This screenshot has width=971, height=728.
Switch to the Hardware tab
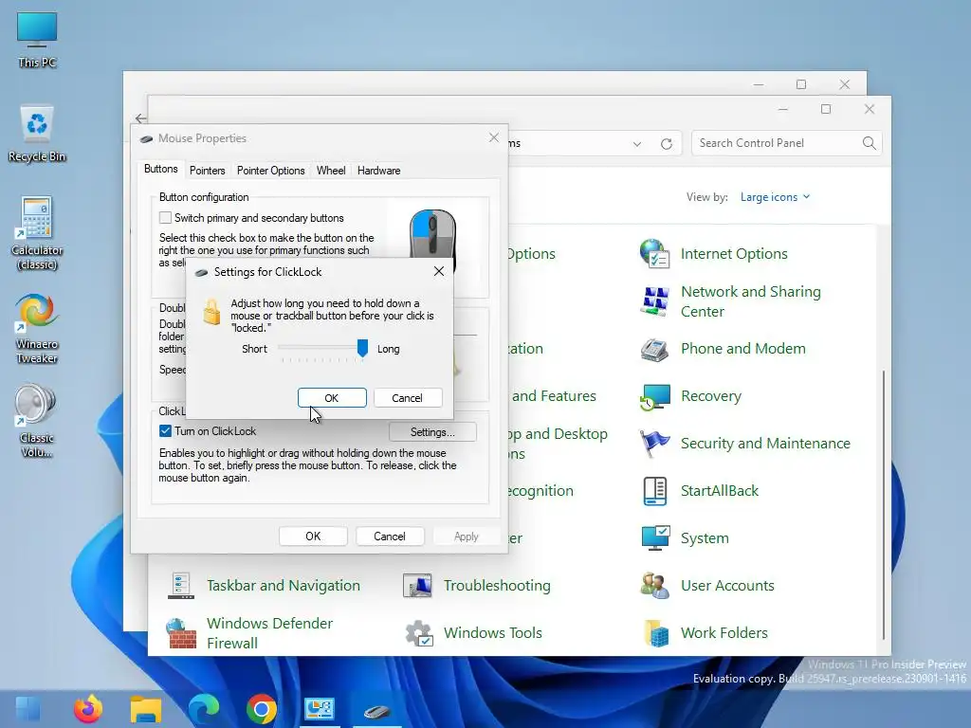(378, 171)
